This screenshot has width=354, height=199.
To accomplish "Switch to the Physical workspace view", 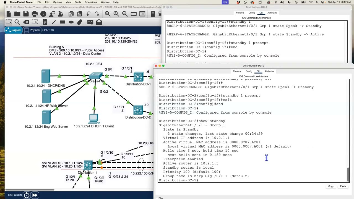I will click(x=32, y=30).
